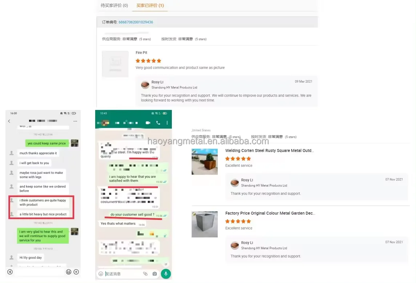Screen dimensions: 416x283
Task: Open the WhatsApp three-dot options menu
Action: point(167,123)
